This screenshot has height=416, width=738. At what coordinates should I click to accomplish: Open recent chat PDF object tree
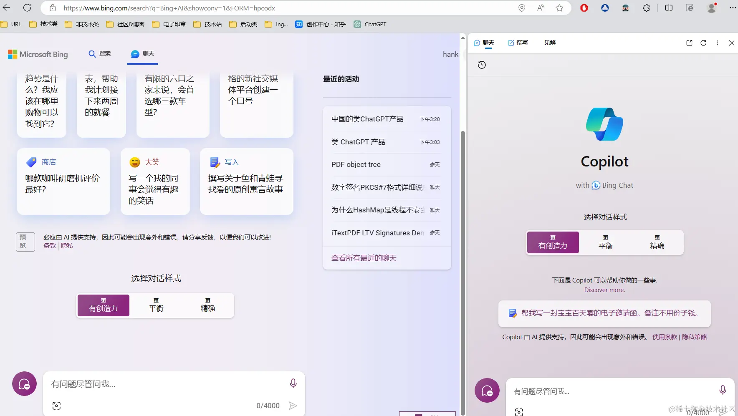point(386,165)
